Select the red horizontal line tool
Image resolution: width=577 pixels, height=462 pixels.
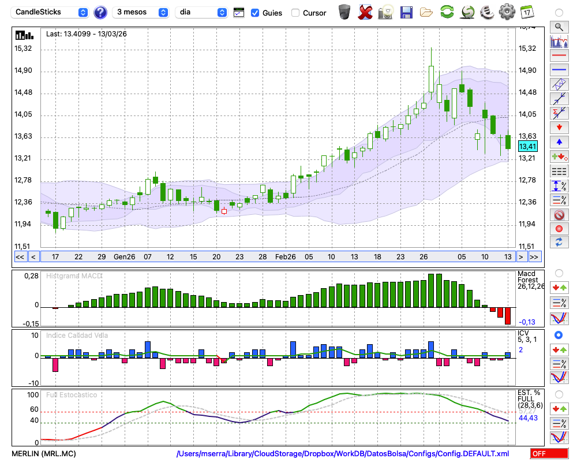click(559, 56)
